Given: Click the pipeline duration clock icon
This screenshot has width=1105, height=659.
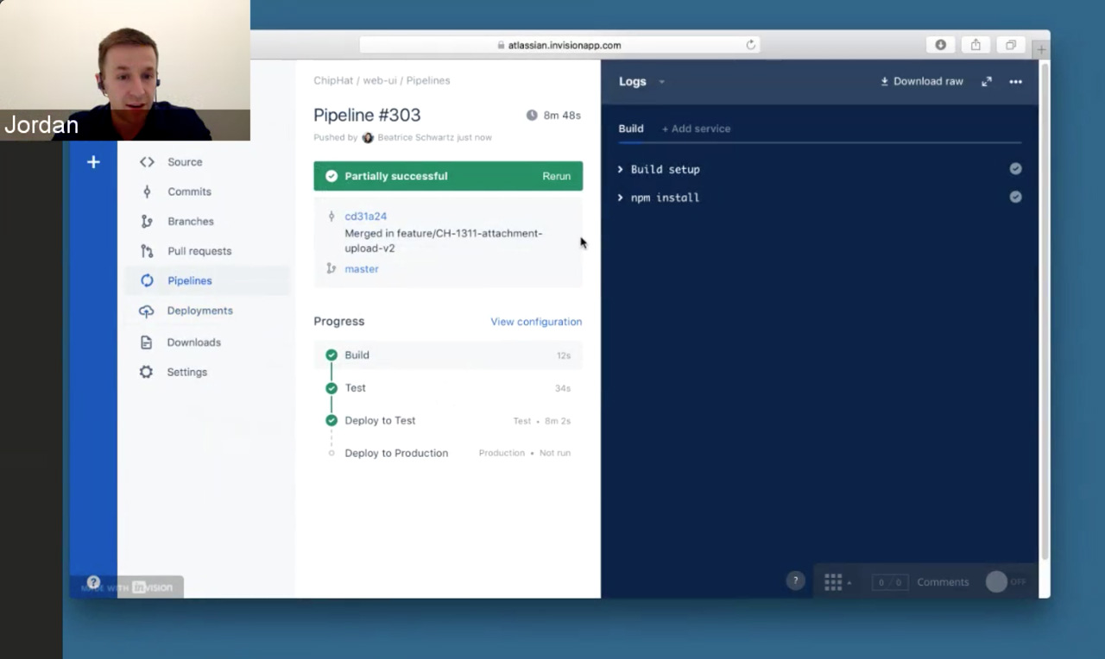Looking at the screenshot, I should (532, 116).
